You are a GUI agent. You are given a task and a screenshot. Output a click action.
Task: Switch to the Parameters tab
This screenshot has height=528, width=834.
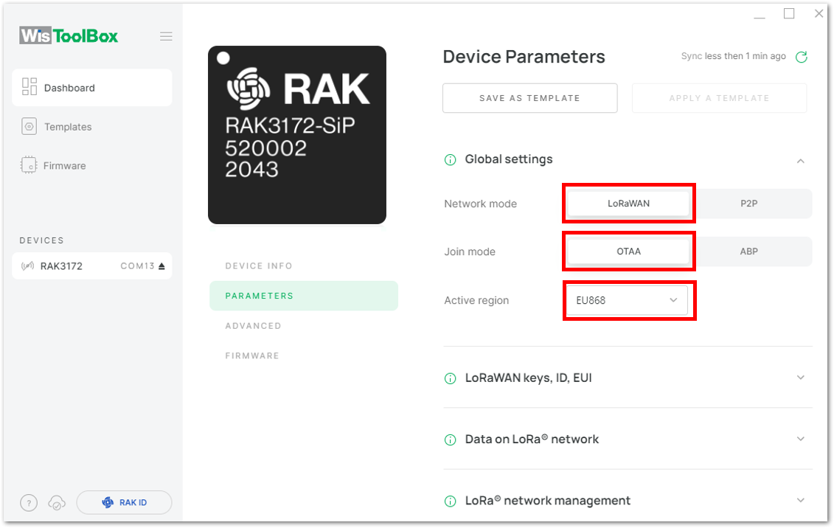[304, 296]
